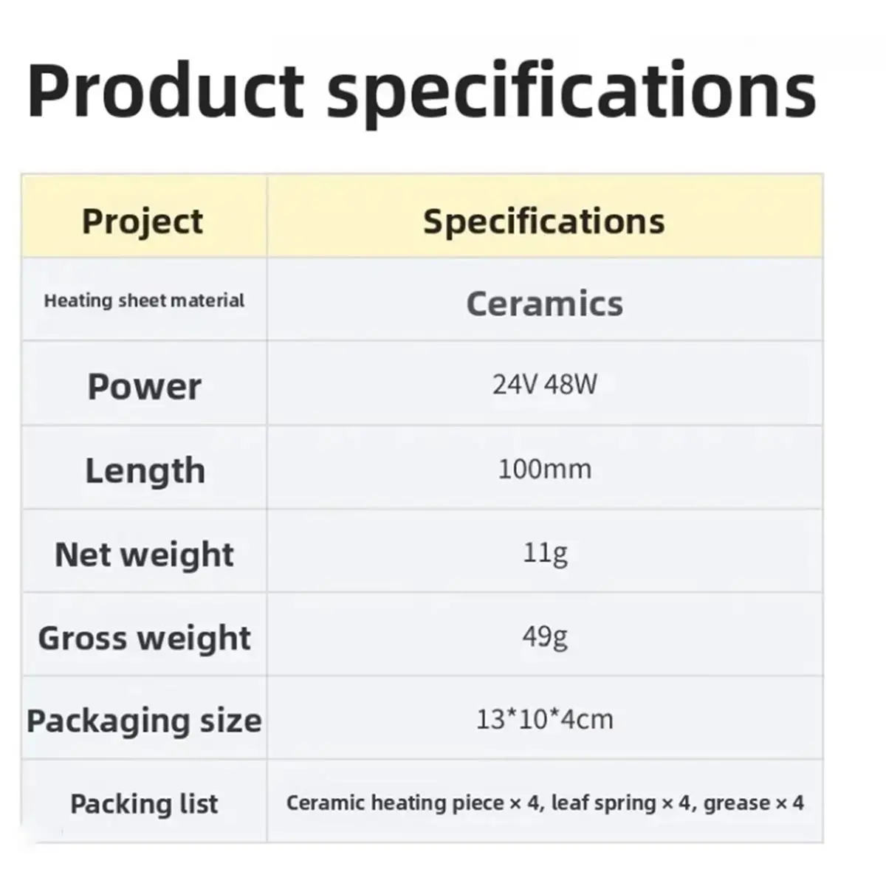The width and height of the screenshot is (886, 886).
Task: Select the Project column header
Action: click(x=142, y=221)
